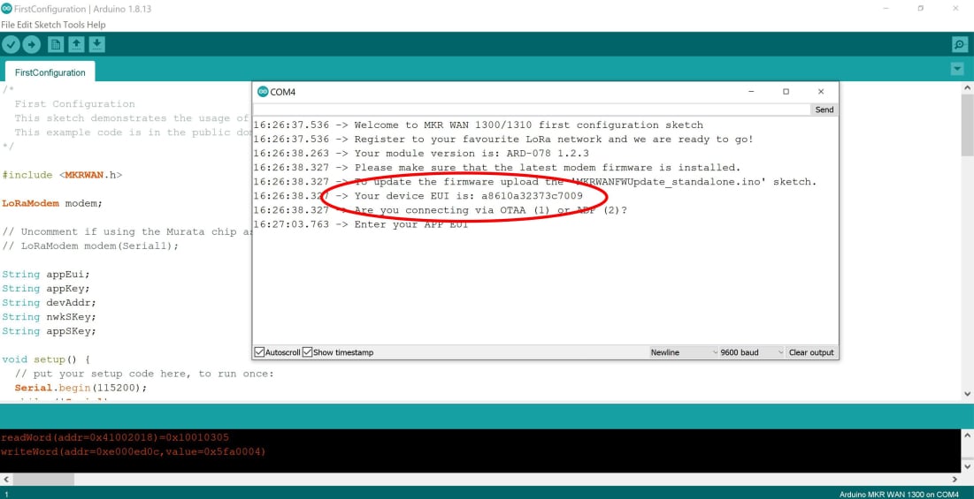Image resolution: width=974 pixels, height=499 pixels.
Task: Click the 'void setup() {' code line
Action: 46,359
